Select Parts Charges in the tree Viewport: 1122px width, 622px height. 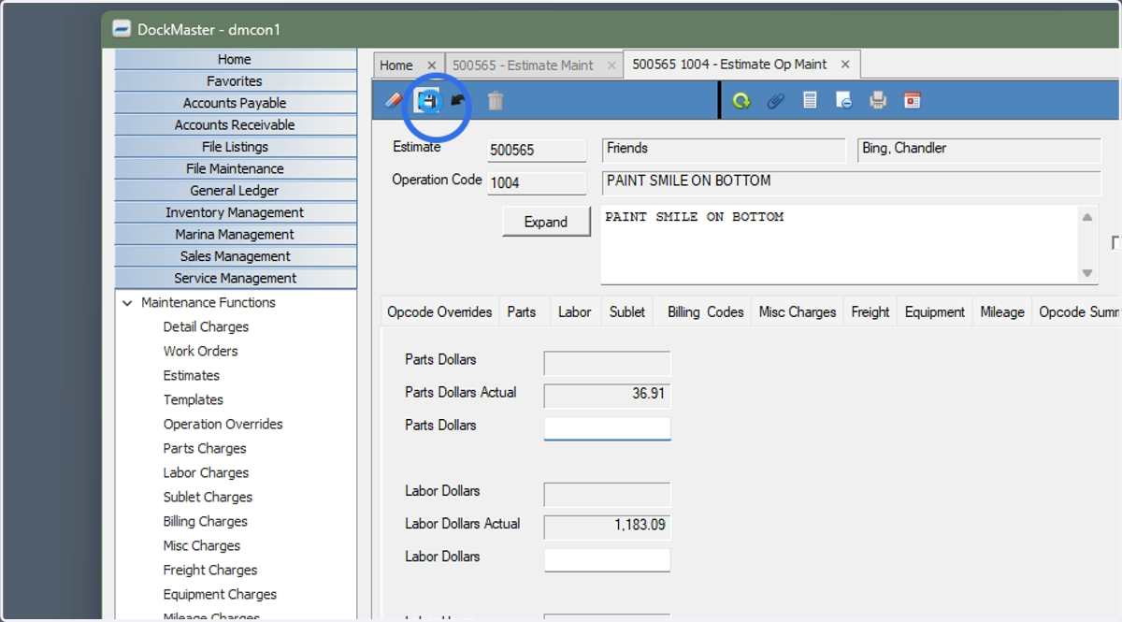coord(205,449)
